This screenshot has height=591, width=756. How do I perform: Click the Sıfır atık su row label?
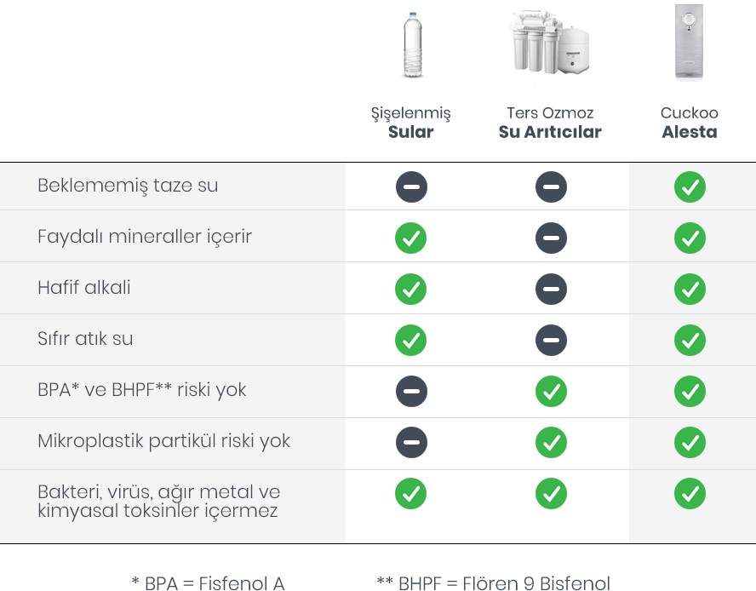[85, 339]
